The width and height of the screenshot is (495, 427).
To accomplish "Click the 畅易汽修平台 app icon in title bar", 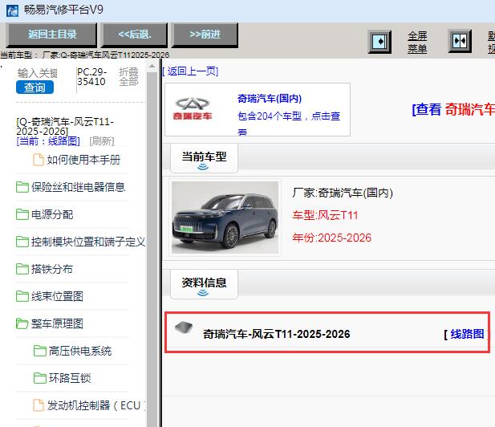I will [12, 10].
